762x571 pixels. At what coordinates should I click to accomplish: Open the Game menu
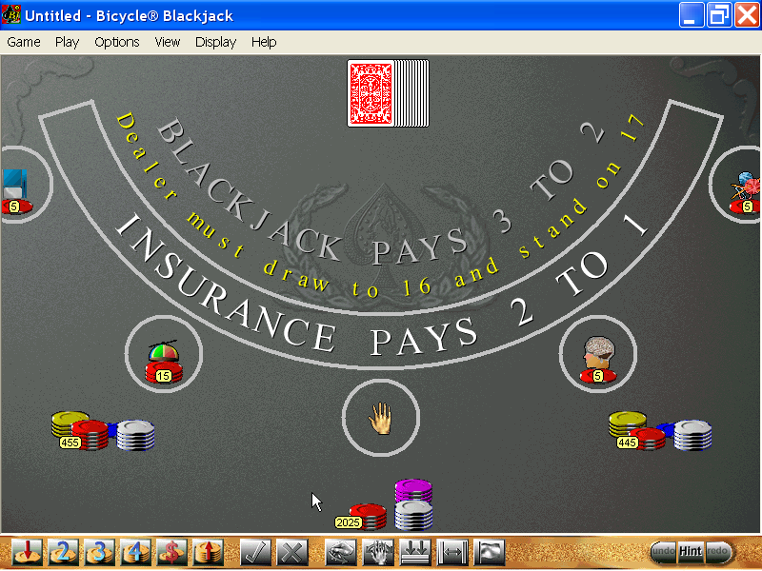tap(23, 42)
